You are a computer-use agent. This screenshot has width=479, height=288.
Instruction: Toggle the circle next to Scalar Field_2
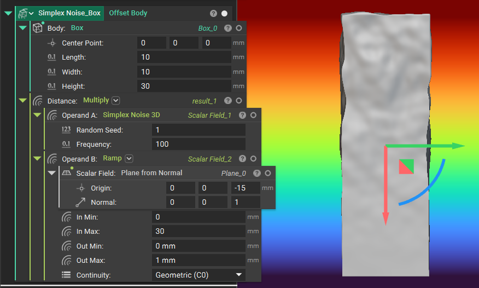click(x=253, y=159)
